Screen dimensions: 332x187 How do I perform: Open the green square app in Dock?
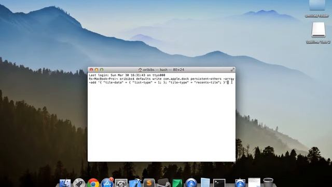click(x=177, y=183)
